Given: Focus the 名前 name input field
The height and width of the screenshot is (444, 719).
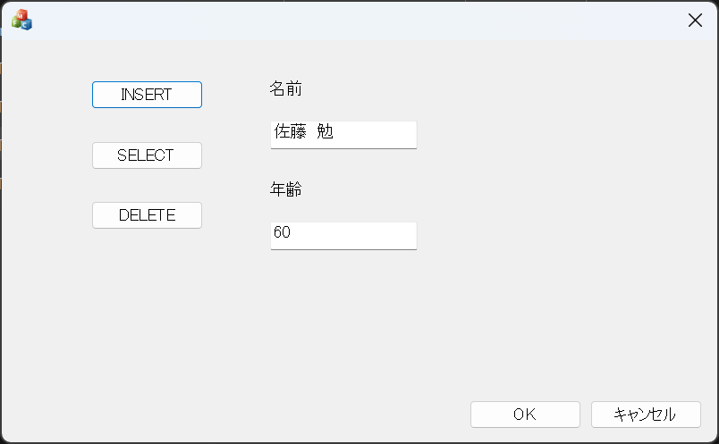Looking at the screenshot, I should pos(343,134).
